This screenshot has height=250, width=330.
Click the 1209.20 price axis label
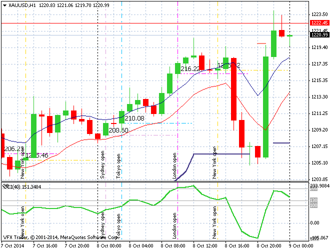(x=319, y=130)
